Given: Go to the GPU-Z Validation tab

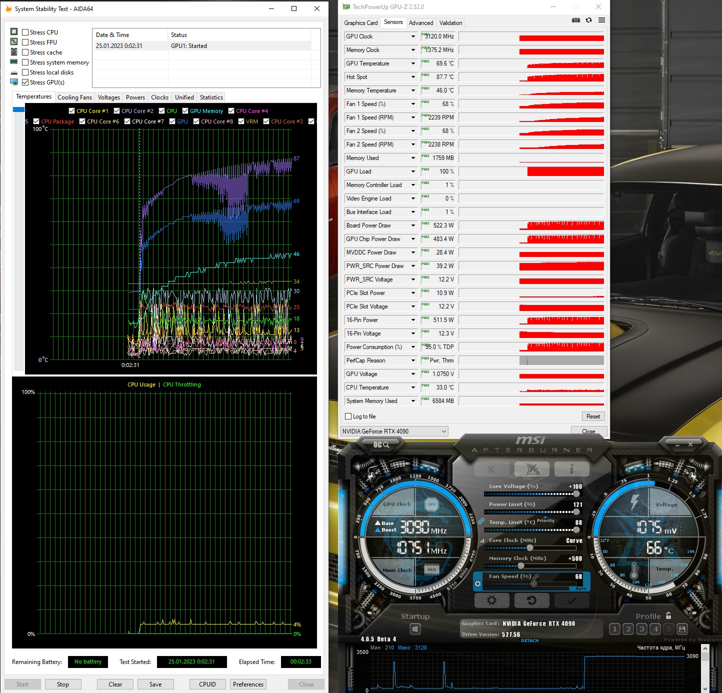Looking at the screenshot, I should click(x=450, y=23).
